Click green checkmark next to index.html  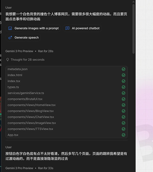[123, 75]
